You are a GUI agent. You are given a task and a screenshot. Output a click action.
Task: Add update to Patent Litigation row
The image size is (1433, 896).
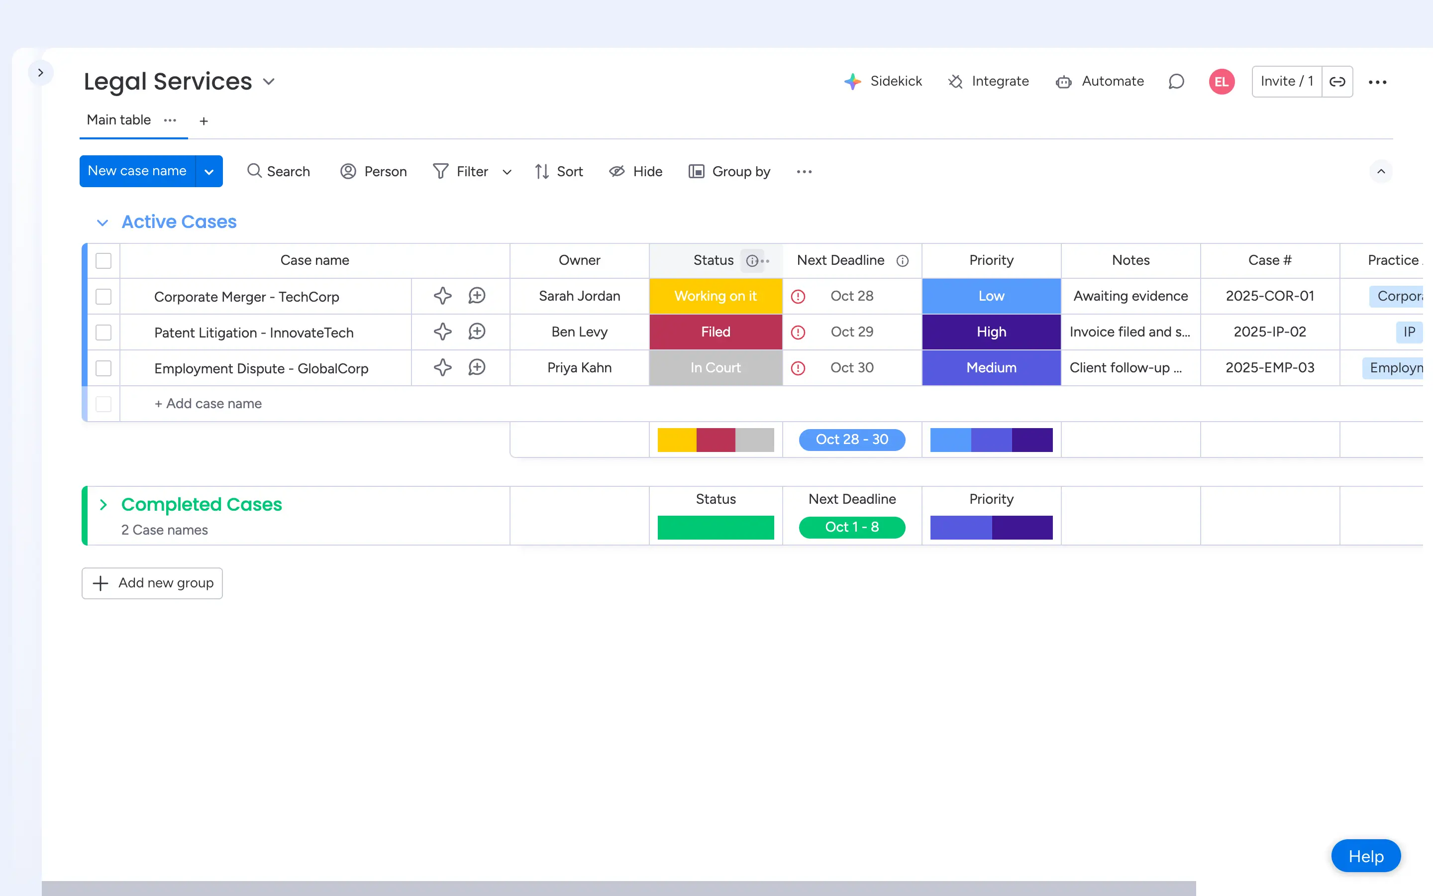click(477, 332)
